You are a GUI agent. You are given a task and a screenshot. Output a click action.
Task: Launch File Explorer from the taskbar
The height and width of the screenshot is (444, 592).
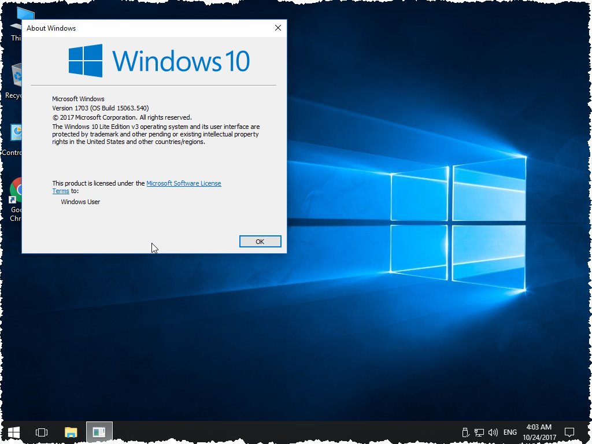pos(71,432)
